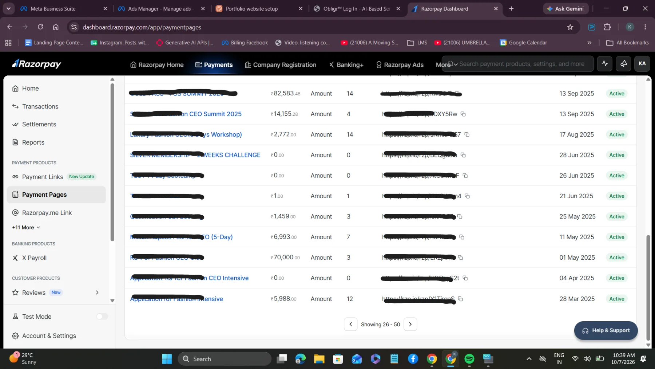655x369 pixels.
Task: Open File Explorer from the taskbar
Action: click(319, 359)
